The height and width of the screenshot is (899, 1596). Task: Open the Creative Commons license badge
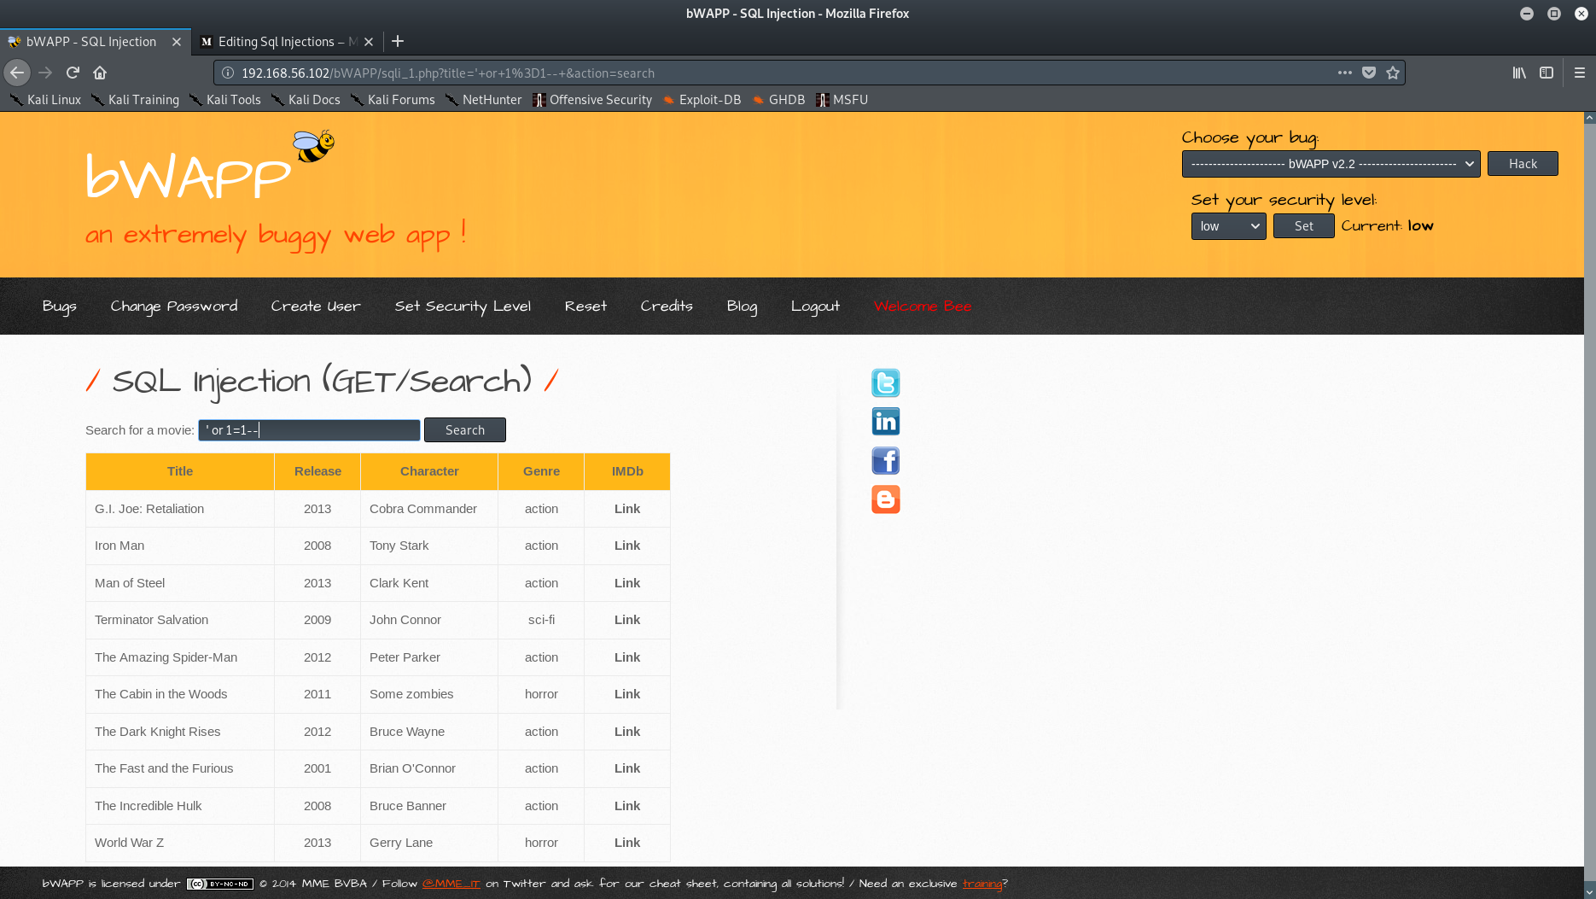[220, 884]
